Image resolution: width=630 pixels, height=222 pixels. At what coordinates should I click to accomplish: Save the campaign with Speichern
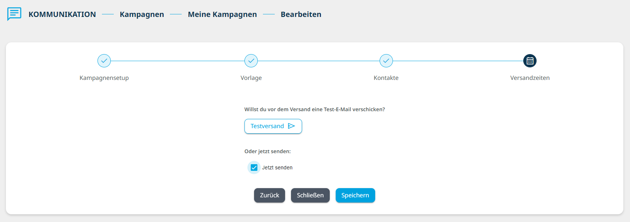355,195
